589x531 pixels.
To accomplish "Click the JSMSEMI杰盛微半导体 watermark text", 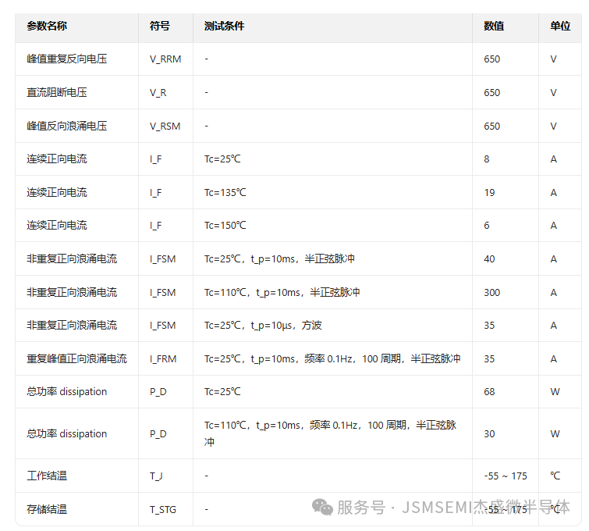I will [485, 508].
